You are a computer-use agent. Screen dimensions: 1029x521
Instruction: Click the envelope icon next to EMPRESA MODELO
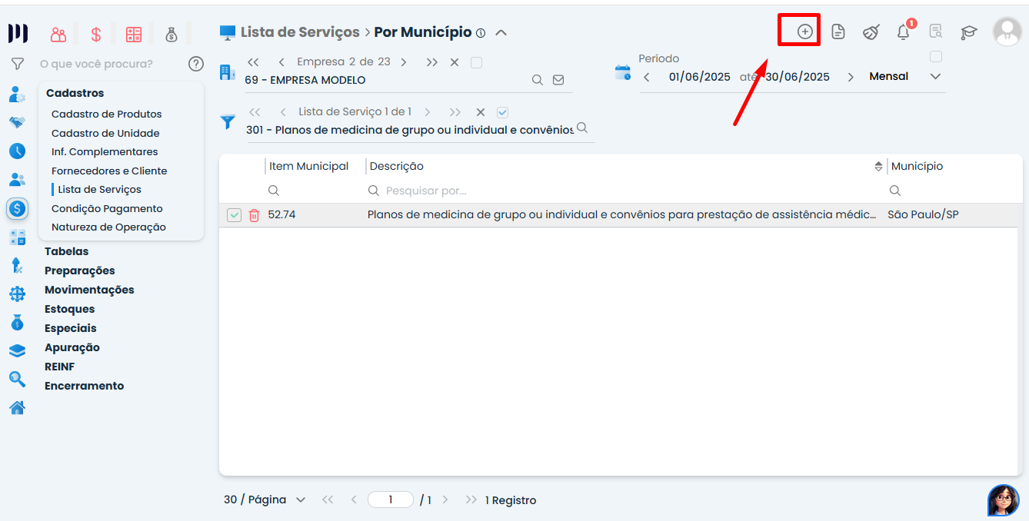pos(558,80)
